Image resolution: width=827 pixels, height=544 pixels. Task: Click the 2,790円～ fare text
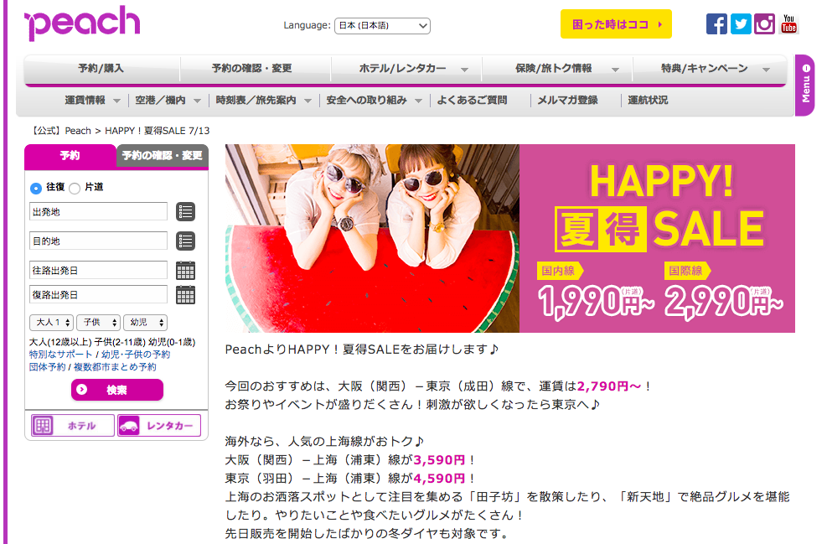click(x=609, y=386)
